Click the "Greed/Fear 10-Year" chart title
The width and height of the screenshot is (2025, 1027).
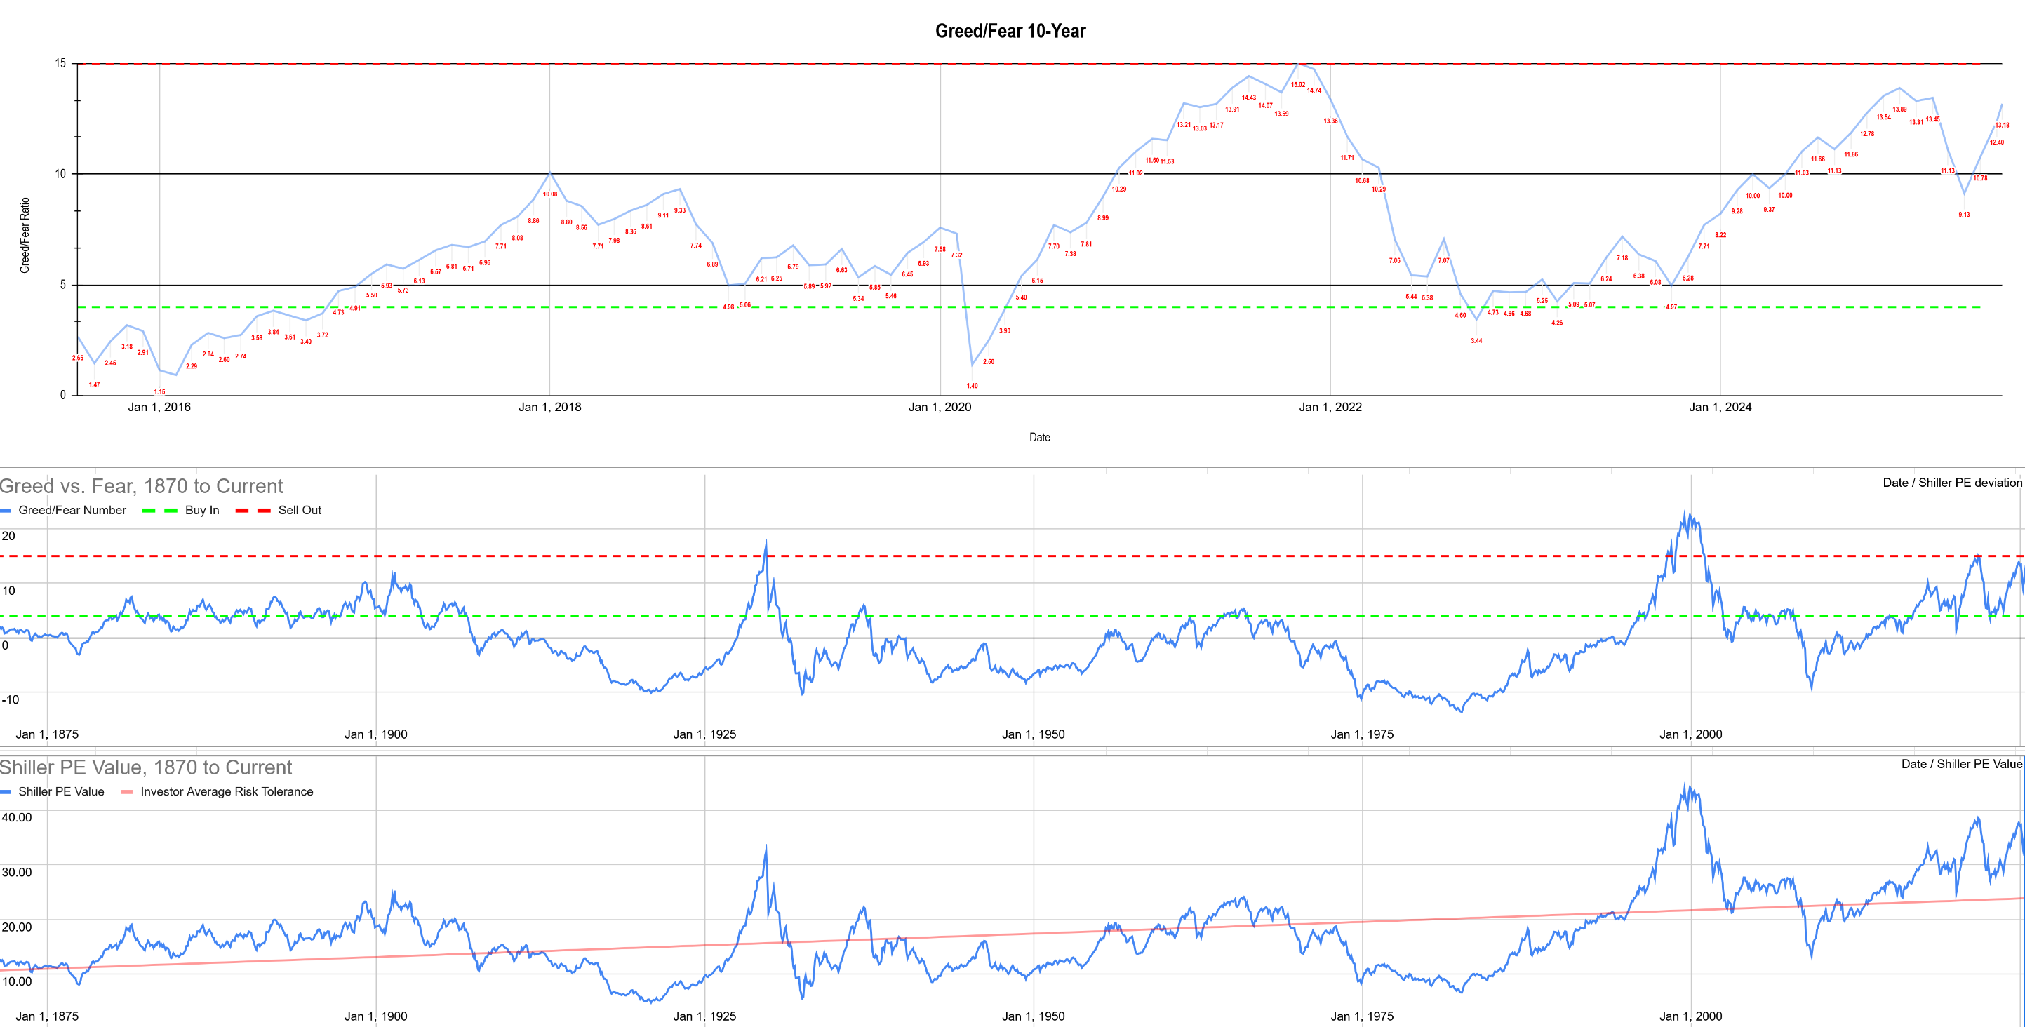(1010, 31)
